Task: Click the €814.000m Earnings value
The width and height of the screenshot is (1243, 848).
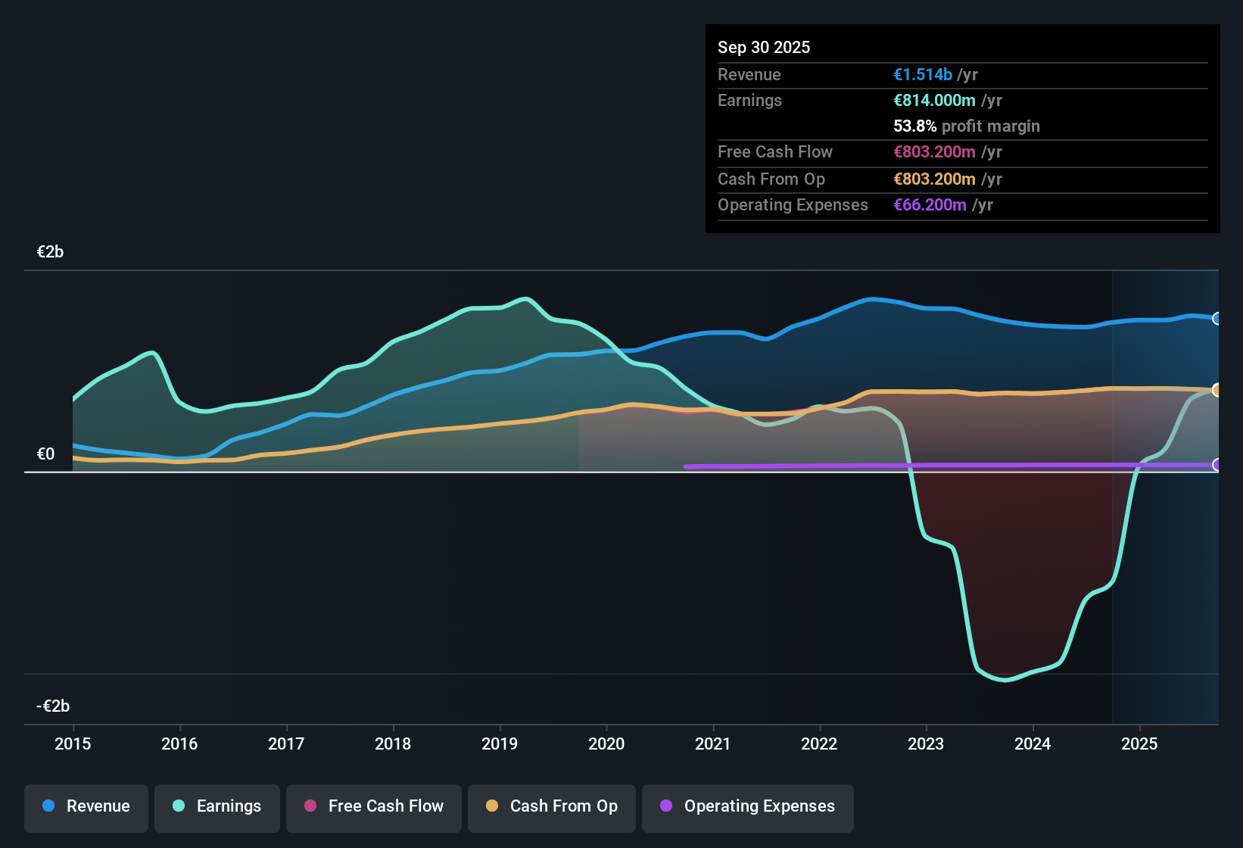Action: pos(936,100)
